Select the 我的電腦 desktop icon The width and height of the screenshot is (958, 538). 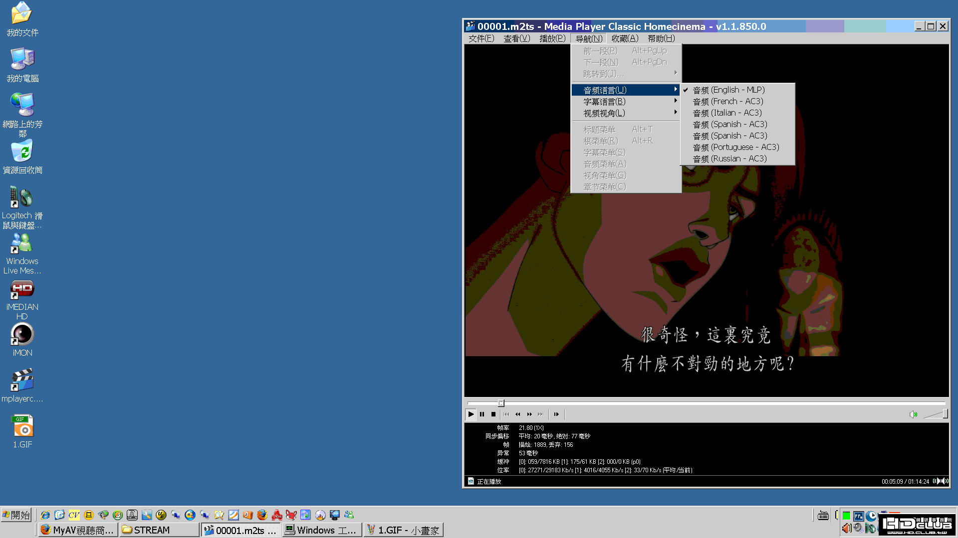pos(22,65)
